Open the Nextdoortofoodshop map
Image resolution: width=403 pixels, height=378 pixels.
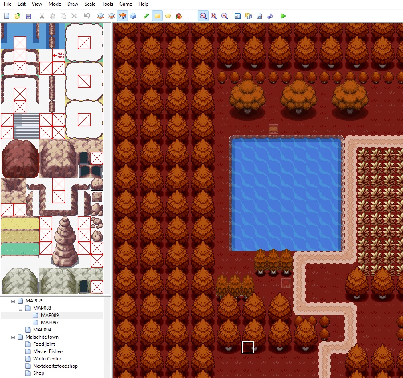click(x=55, y=366)
